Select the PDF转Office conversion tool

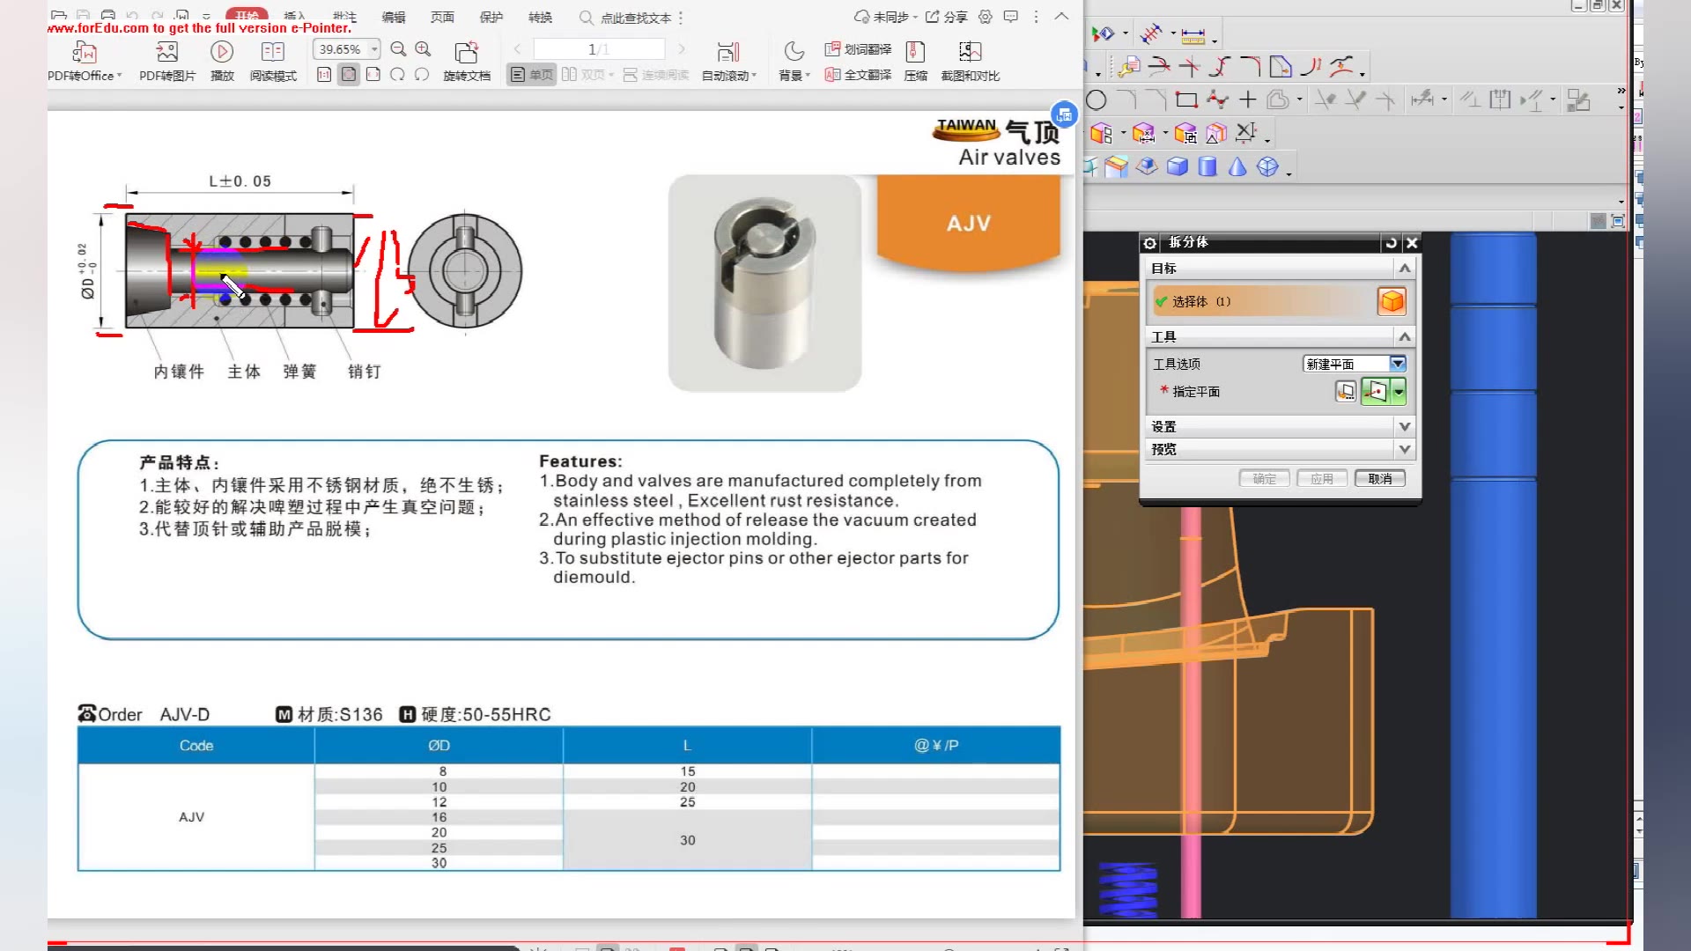(x=84, y=60)
